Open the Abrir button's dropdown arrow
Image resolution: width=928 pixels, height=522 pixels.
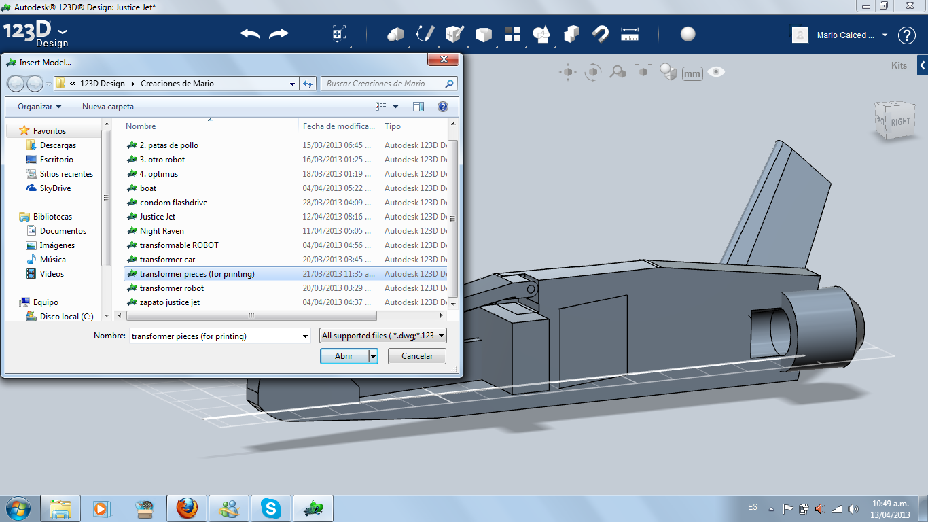(373, 356)
